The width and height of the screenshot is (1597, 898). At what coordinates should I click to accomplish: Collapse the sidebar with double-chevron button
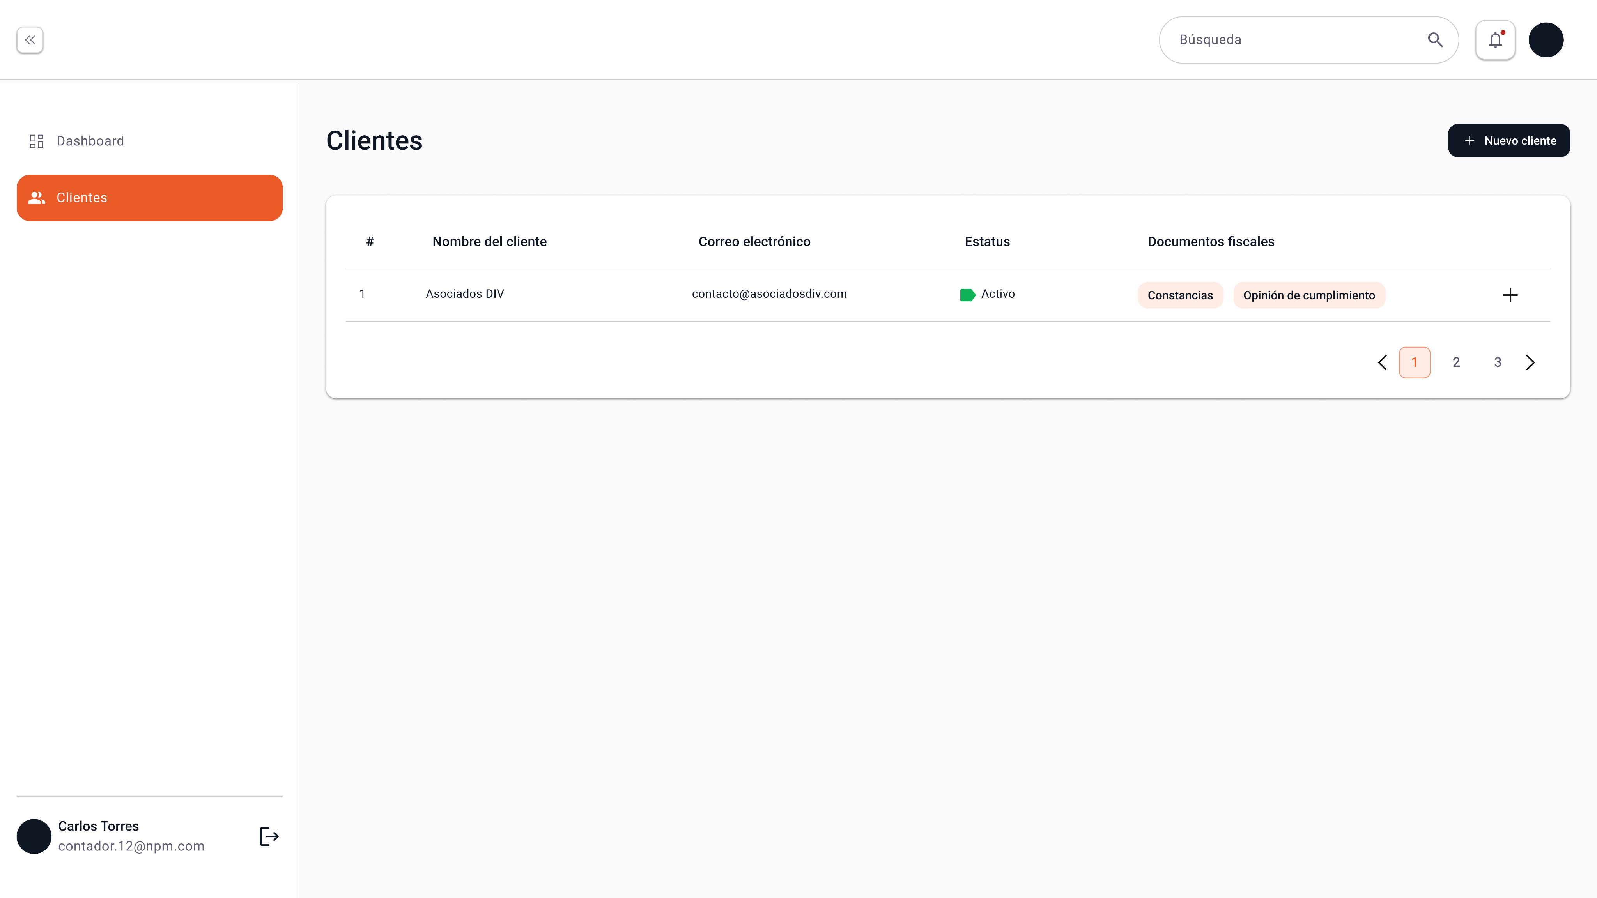(x=30, y=40)
